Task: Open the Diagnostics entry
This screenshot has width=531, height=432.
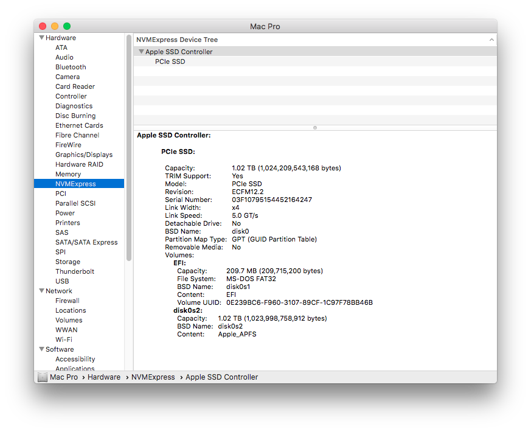Action: (x=74, y=106)
